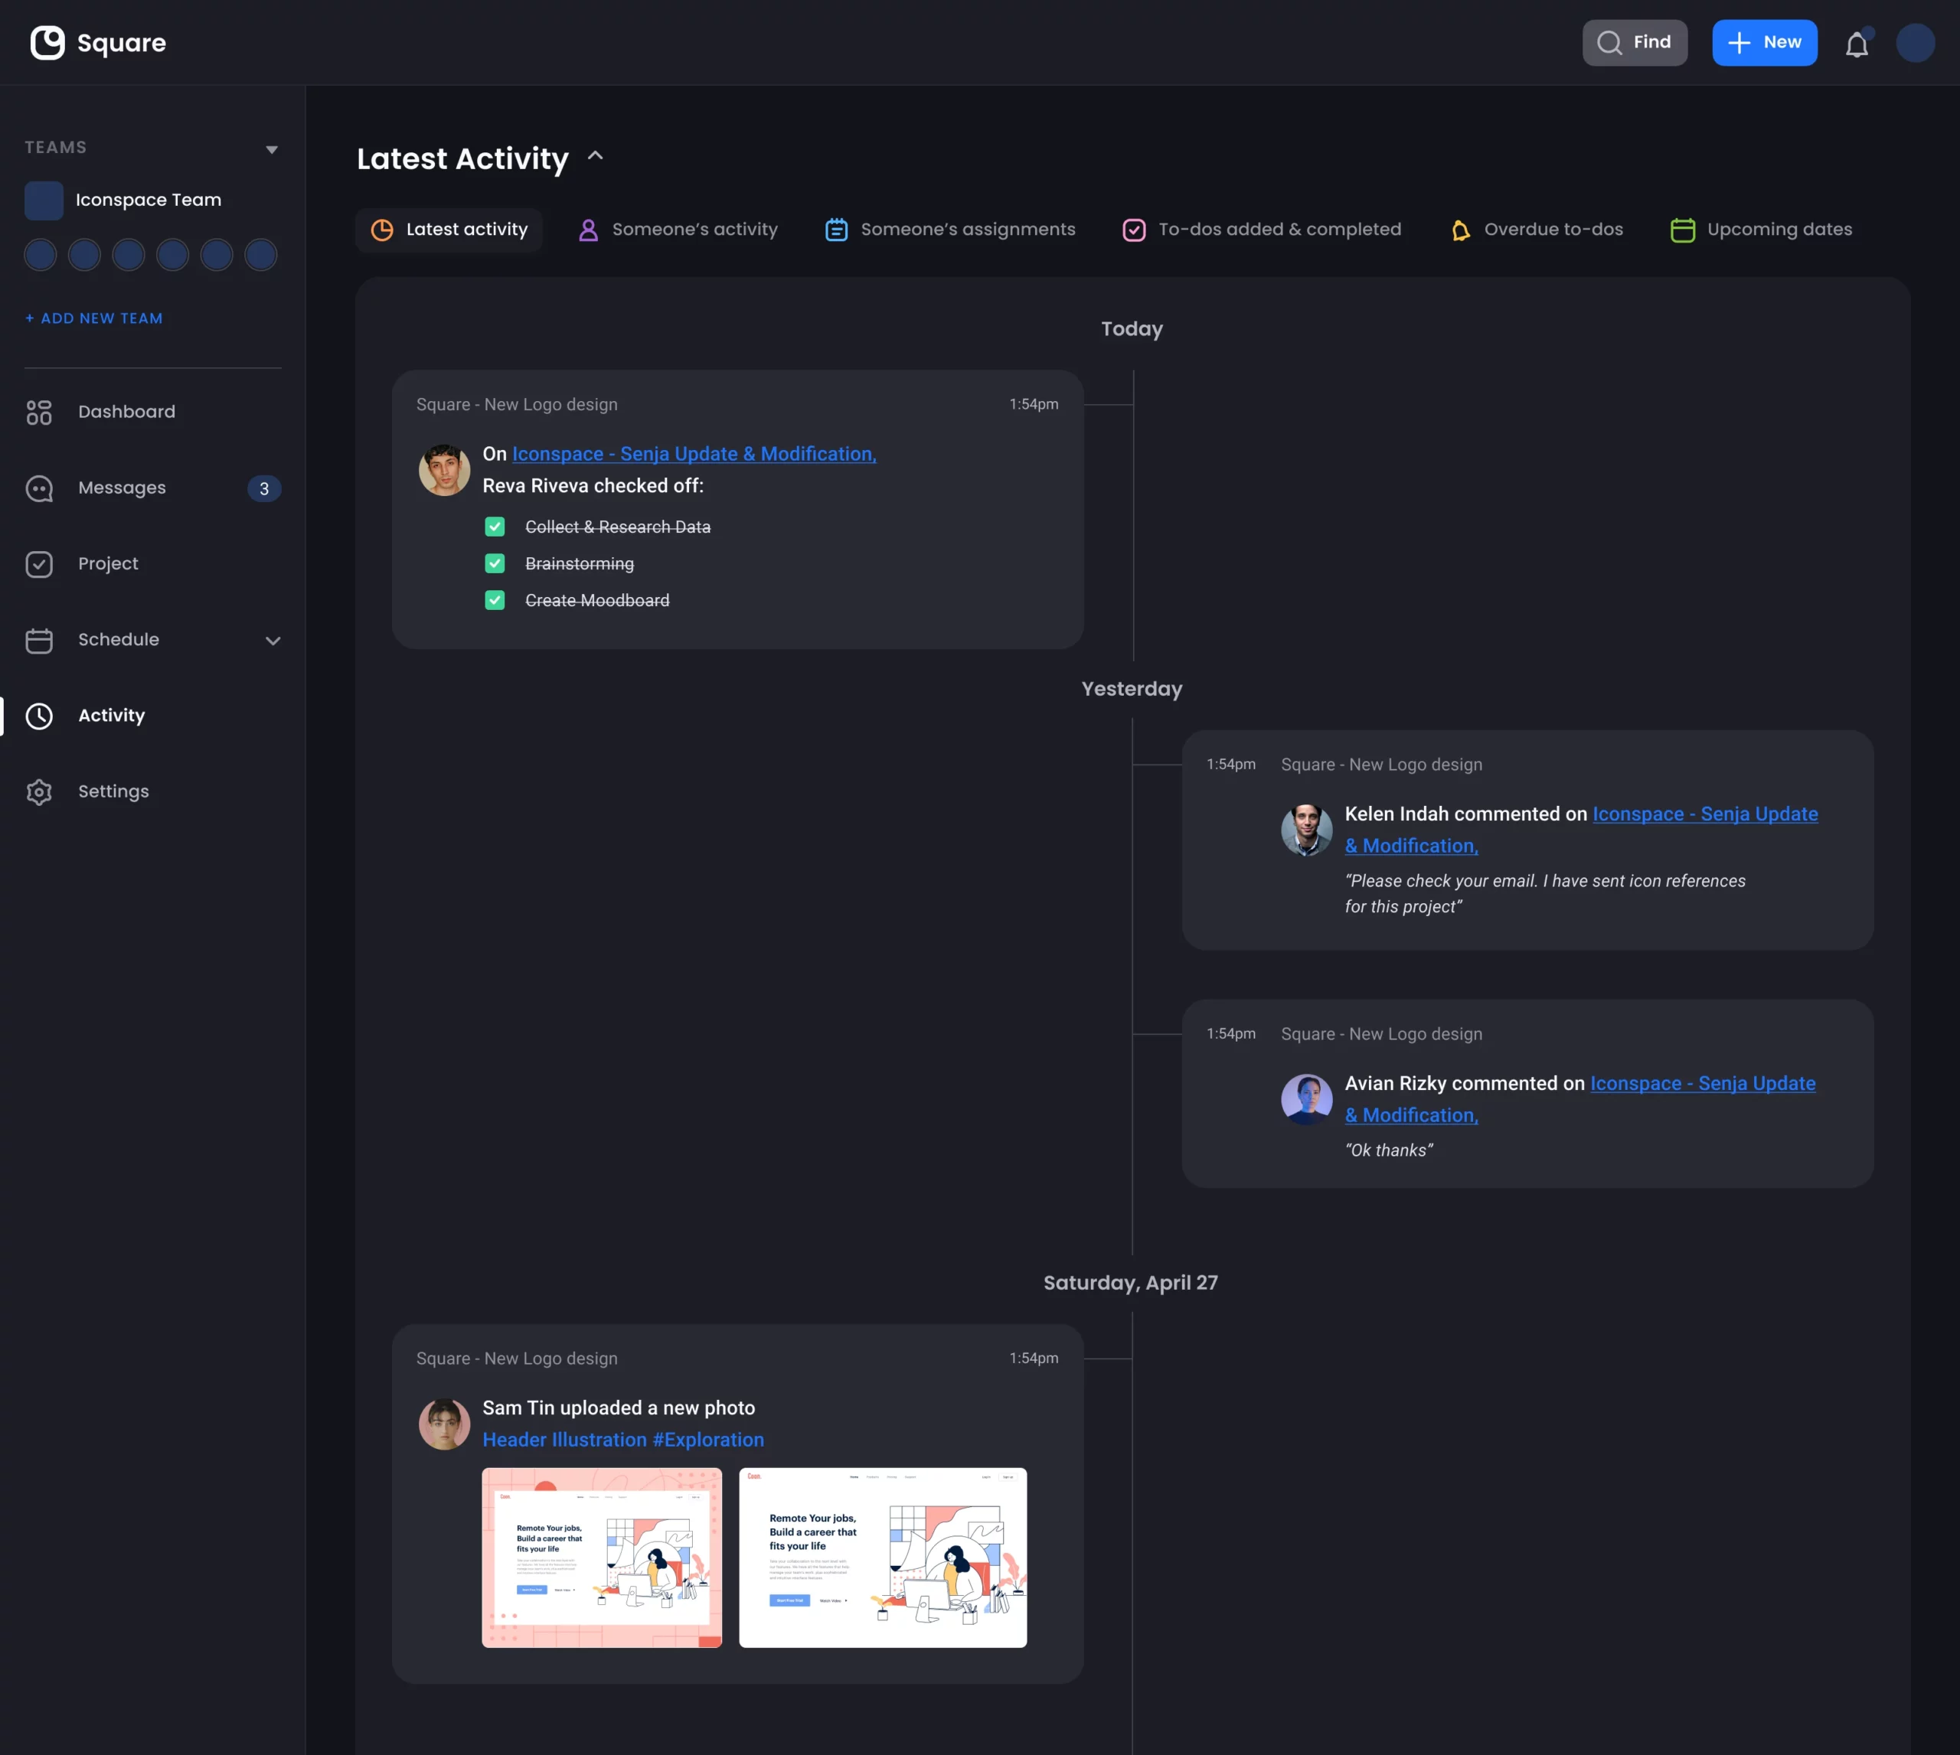The height and width of the screenshot is (1755, 1960).
Task: Open the pink header illustration thumbnail
Action: click(x=602, y=1558)
